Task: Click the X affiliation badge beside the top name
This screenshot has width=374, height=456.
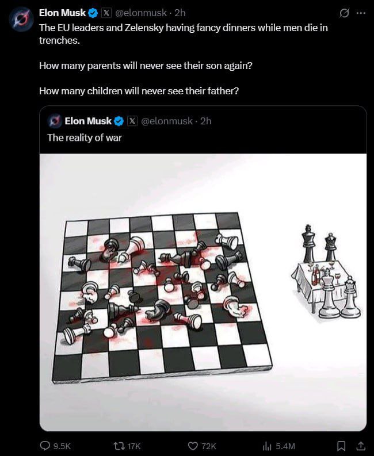Action: click(x=106, y=13)
